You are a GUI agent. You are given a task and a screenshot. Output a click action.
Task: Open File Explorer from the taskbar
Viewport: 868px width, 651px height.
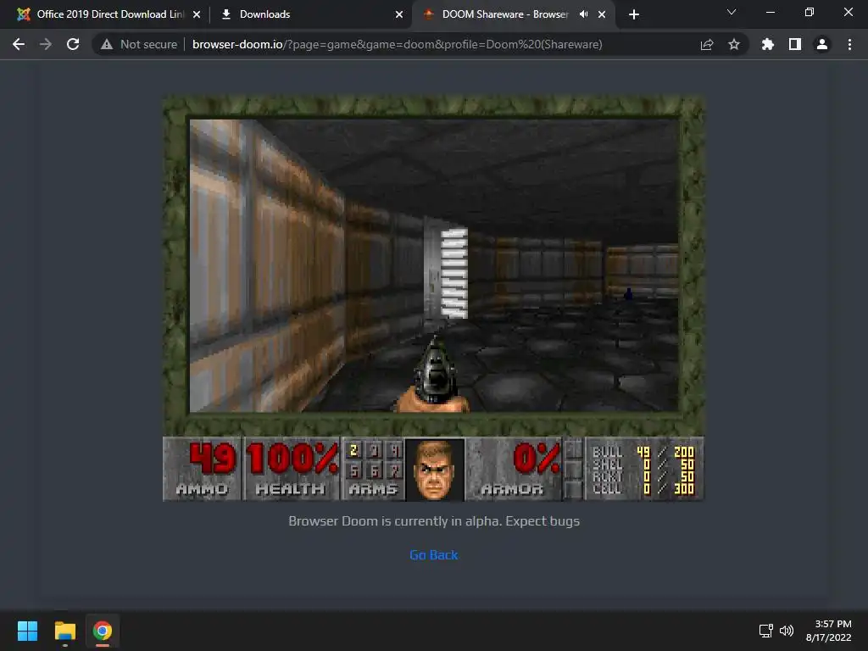(64, 631)
